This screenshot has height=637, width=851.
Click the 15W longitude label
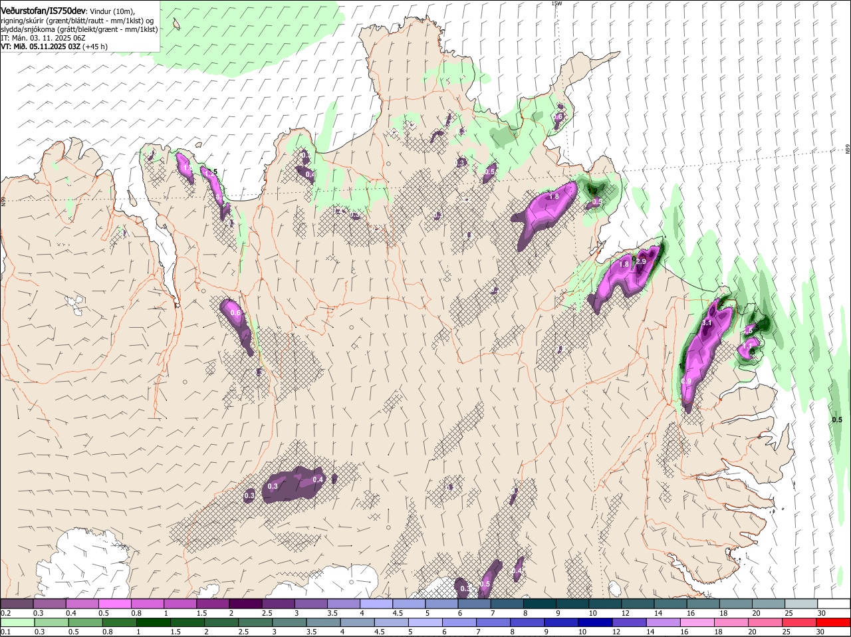tap(556, 3)
